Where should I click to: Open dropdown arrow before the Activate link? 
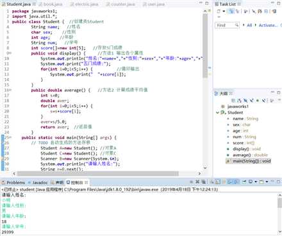[256, 25]
